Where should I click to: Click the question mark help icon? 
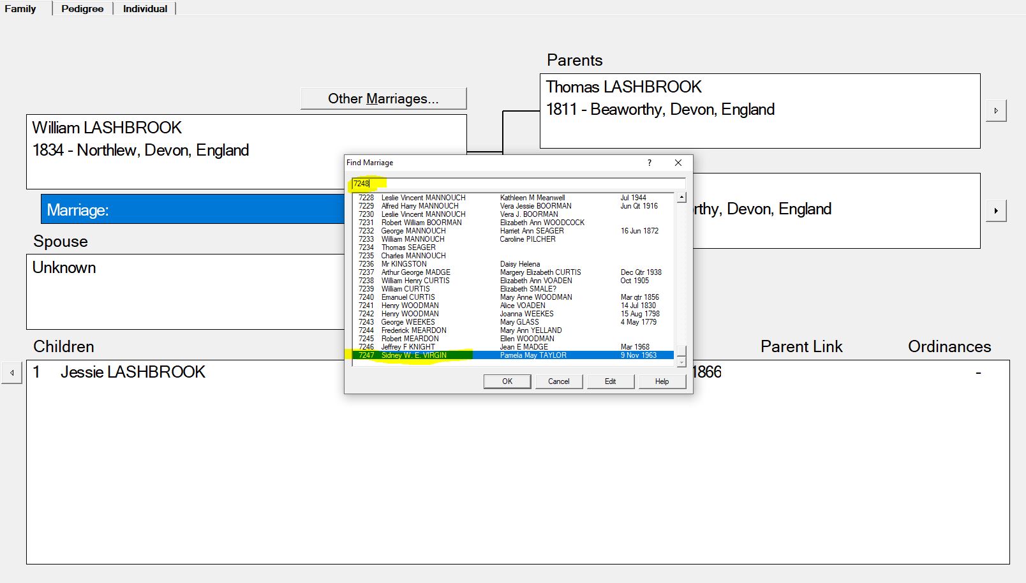(x=650, y=163)
